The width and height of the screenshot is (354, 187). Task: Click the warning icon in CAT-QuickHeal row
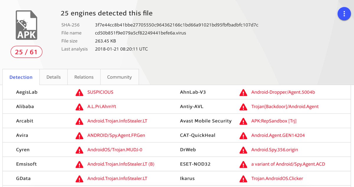pos(243,136)
